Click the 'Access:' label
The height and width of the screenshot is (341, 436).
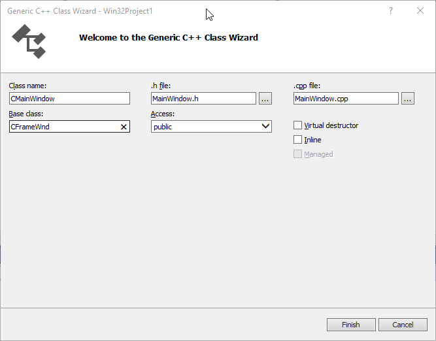(x=163, y=114)
